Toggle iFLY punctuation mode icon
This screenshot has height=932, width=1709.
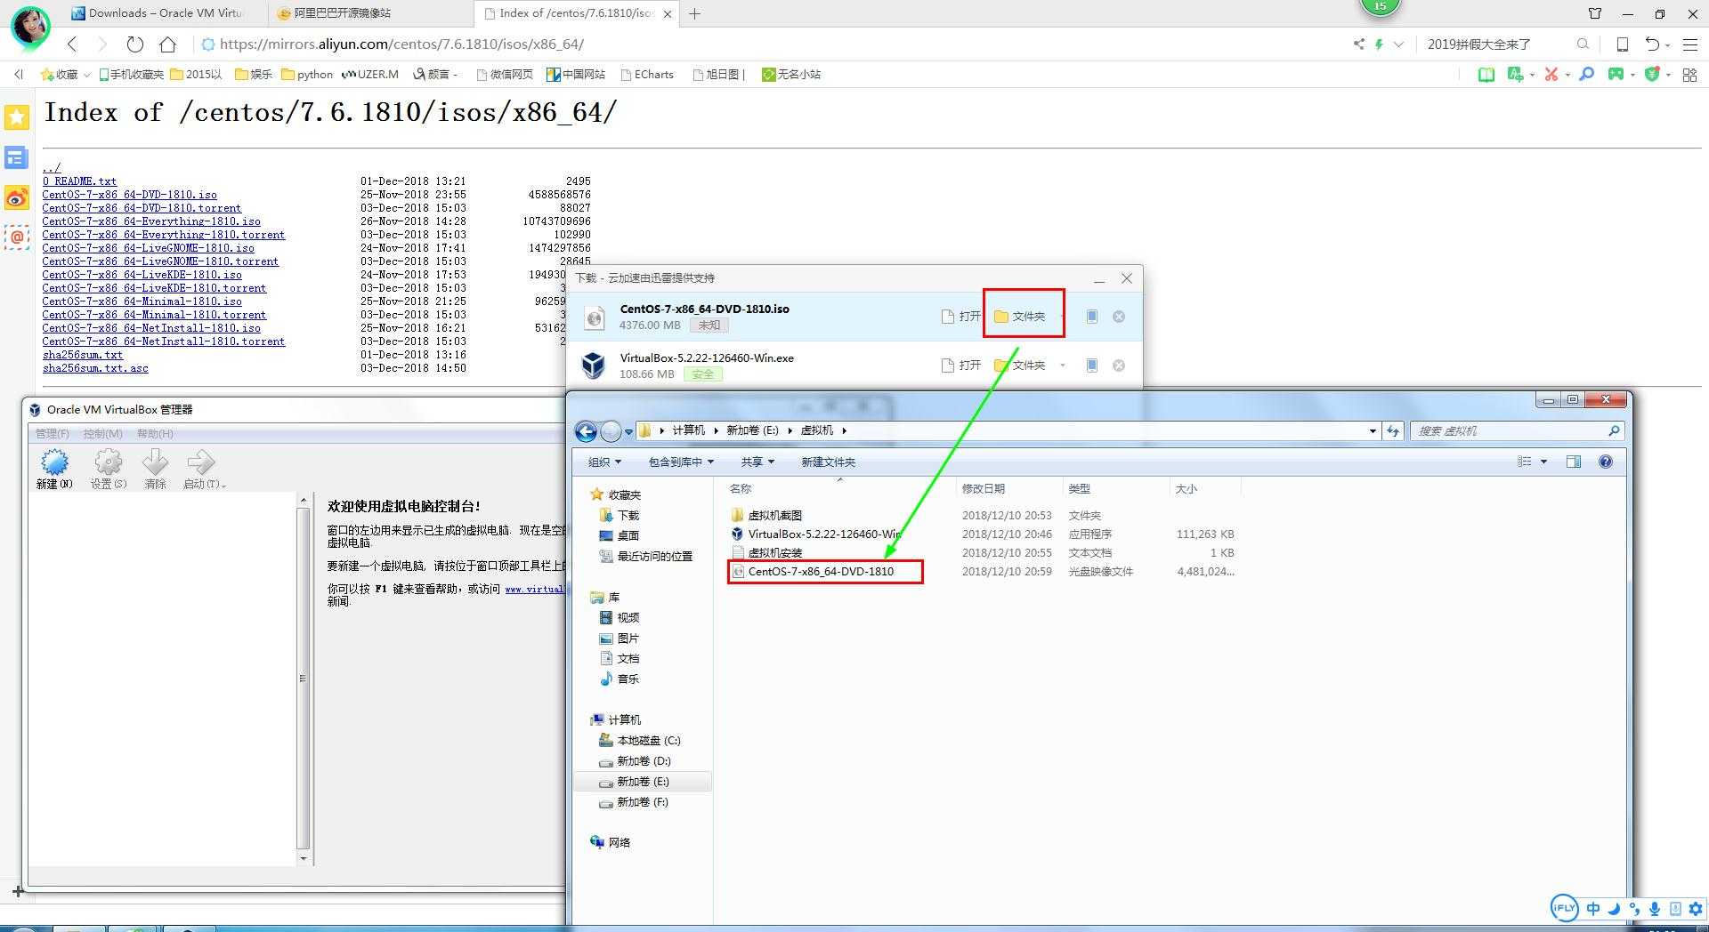point(1634,908)
